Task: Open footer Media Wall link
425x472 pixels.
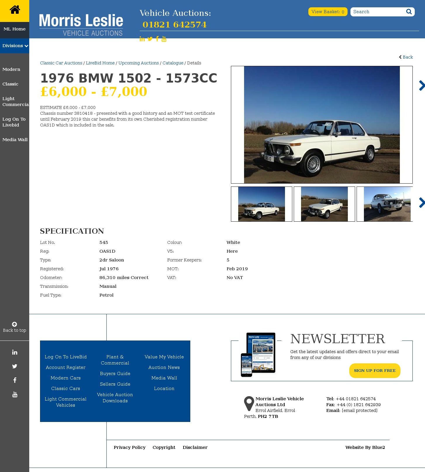Action: (164, 378)
